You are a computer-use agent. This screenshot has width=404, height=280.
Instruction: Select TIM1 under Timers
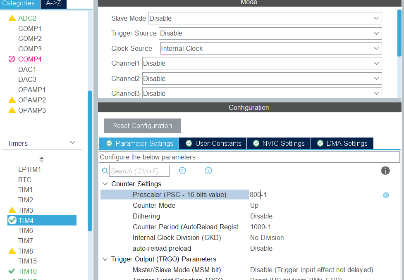(26, 190)
